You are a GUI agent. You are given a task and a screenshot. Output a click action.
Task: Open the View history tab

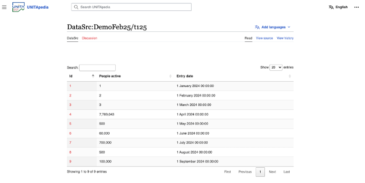(285, 38)
